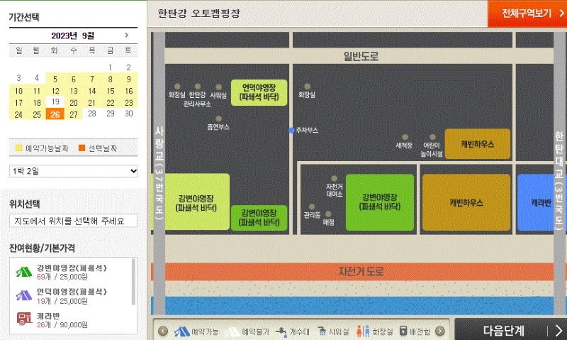Click the 샤워실 marker dot on the map
567x340 pixels.
point(219,87)
